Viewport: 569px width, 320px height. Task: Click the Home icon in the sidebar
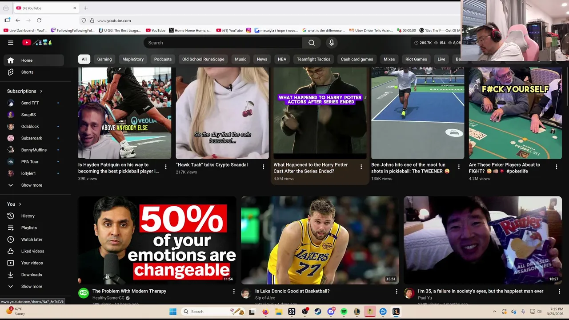(x=11, y=60)
